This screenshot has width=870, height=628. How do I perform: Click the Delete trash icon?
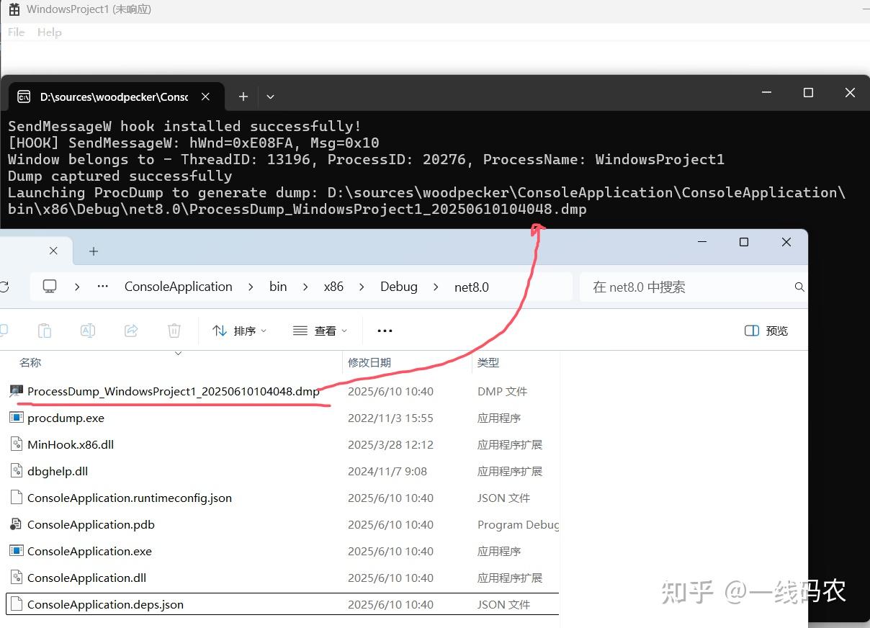point(174,330)
